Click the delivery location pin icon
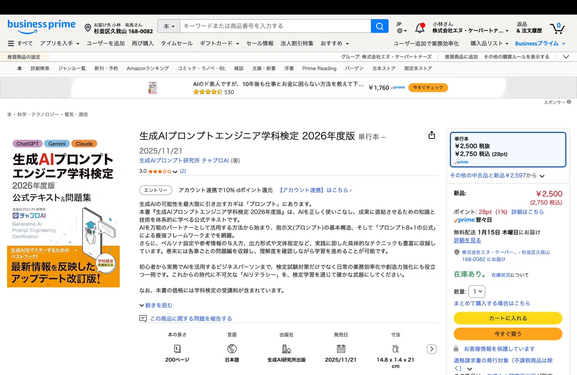Image resolution: width=577 pixels, height=375 pixels. pos(88,28)
